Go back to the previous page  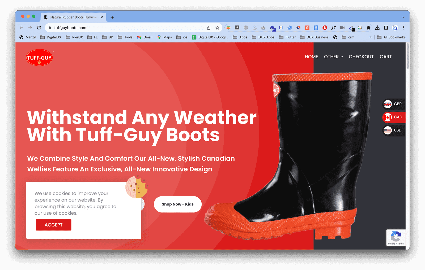point(22,28)
